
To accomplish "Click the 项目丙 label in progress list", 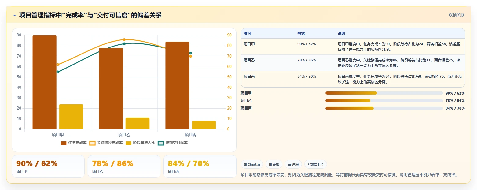I will 246,108.
